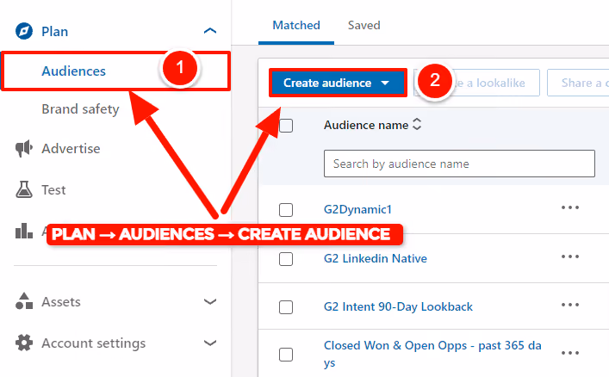This screenshot has height=377, width=609.
Task: Open Closed Won & Open Opps audience link
Action: (432, 354)
